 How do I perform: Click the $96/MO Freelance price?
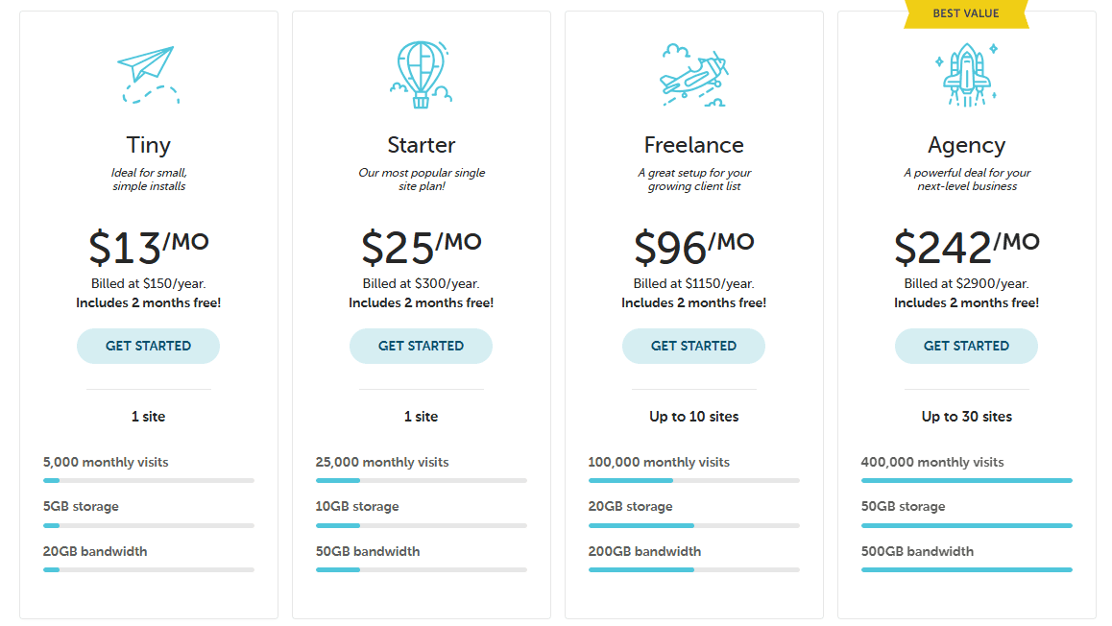tap(693, 247)
